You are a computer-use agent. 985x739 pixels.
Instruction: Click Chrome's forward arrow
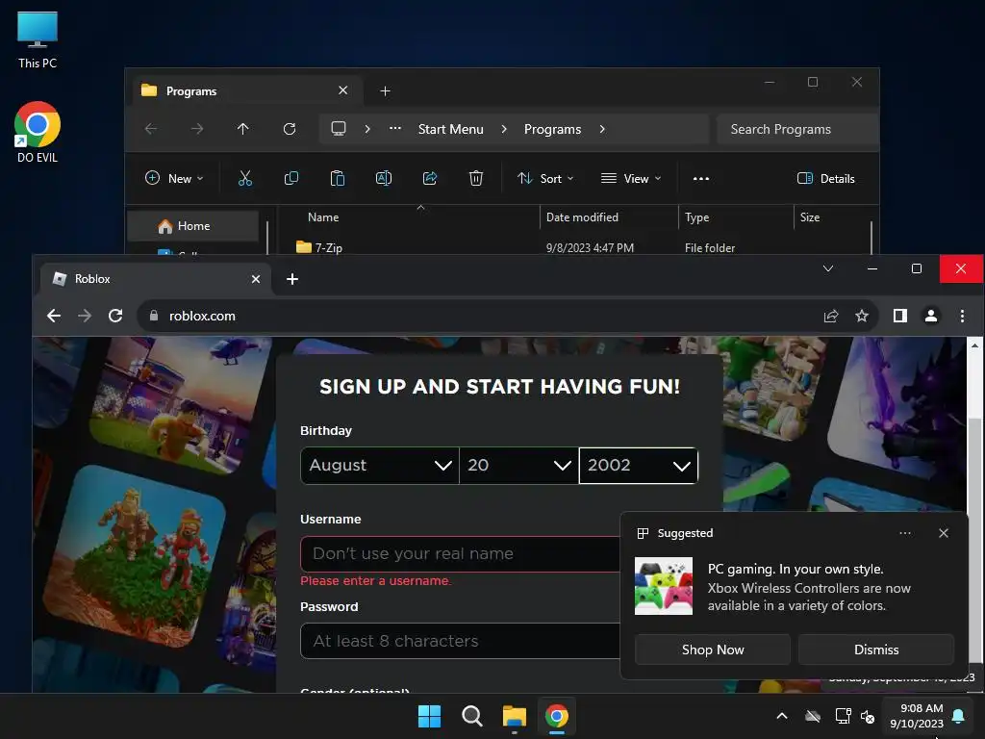tap(85, 316)
